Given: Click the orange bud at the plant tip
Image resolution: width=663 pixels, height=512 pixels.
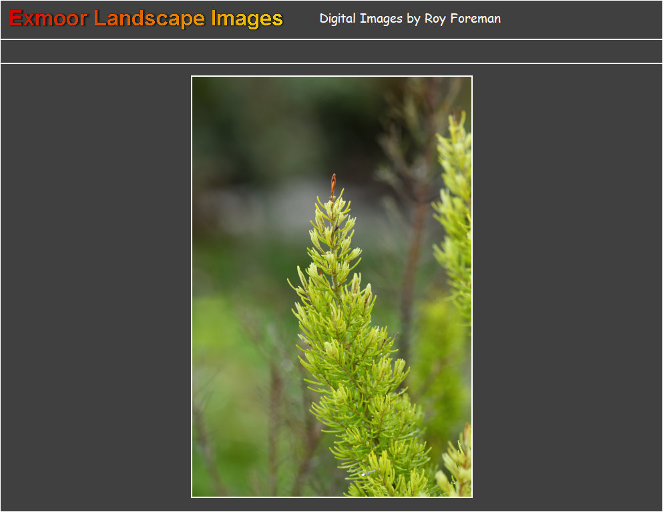Looking at the screenshot, I should [333, 183].
